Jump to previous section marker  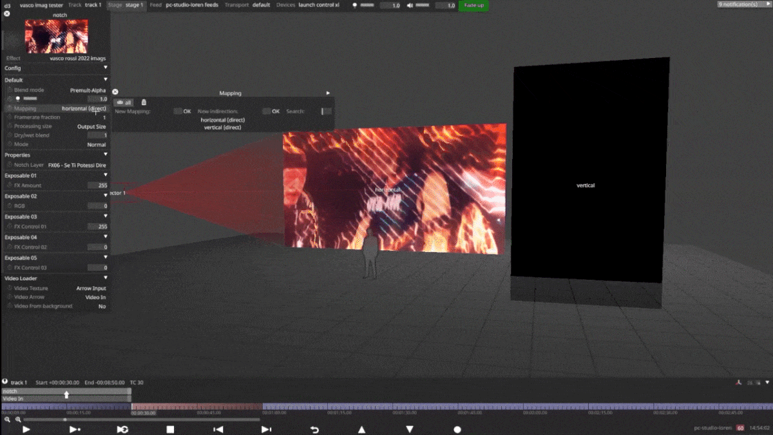[x=218, y=429]
